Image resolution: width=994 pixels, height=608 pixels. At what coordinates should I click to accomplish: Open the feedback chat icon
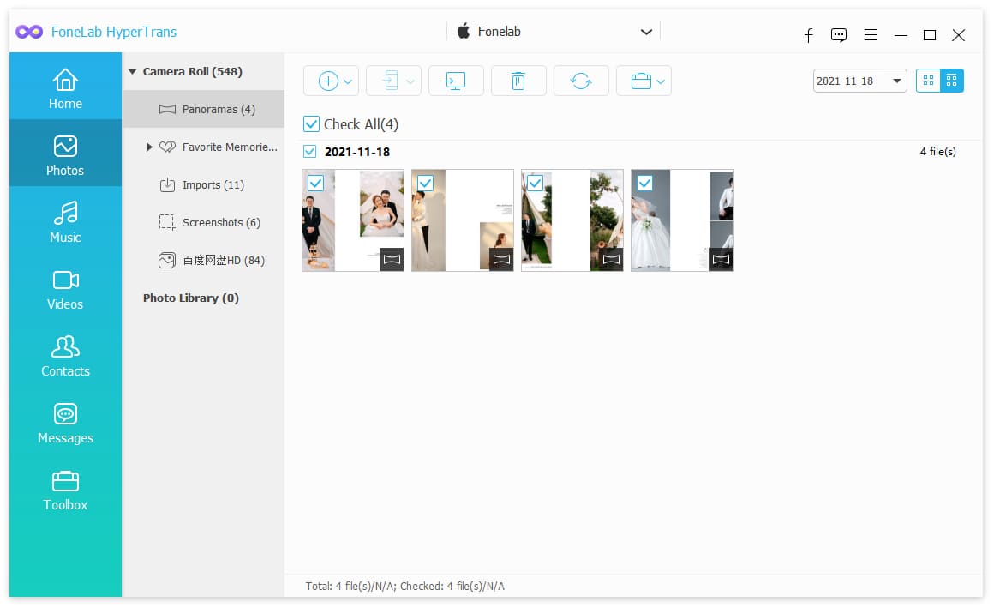839,35
